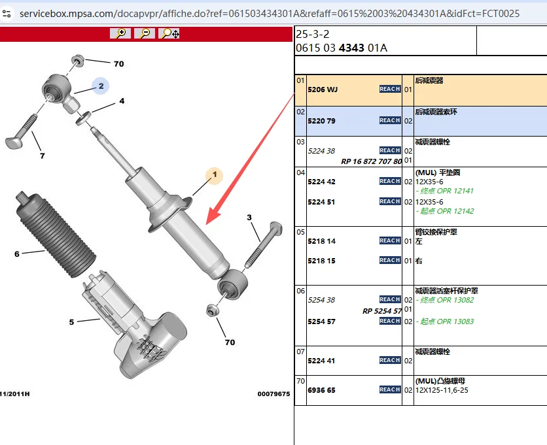This screenshot has width=547, height=445.
Task: Click the REACH badge for part 5220 79
Action: 390,120
